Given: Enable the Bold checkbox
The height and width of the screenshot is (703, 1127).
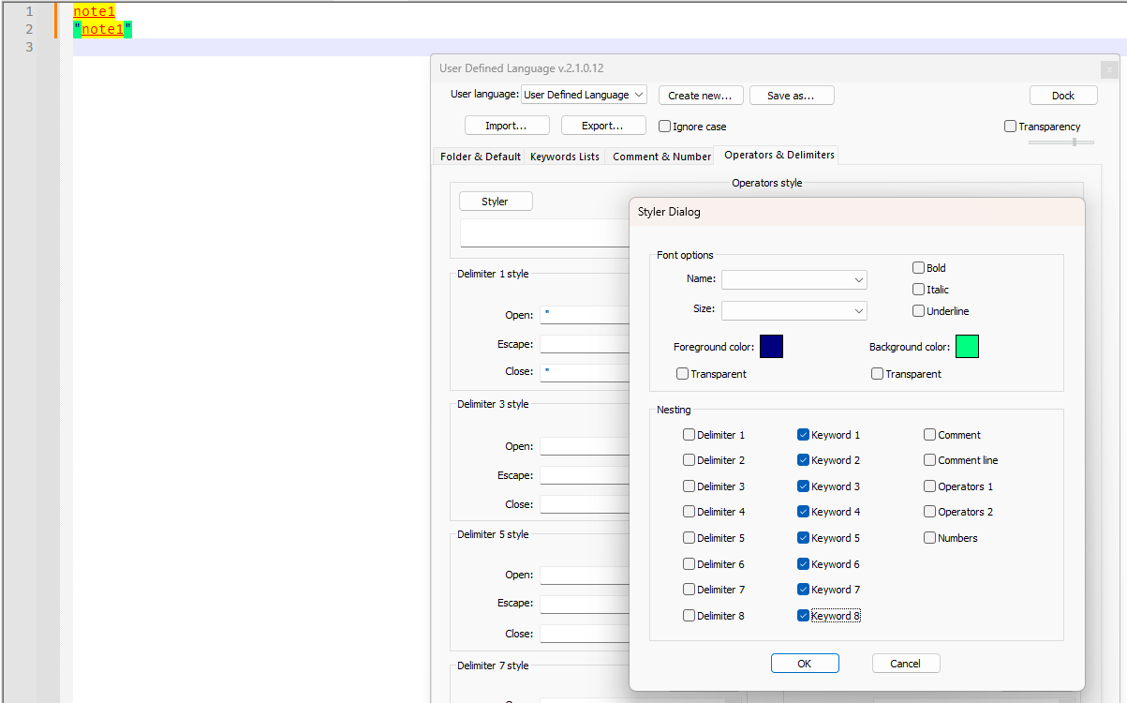Looking at the screenshot, I should tap(919, 268).
